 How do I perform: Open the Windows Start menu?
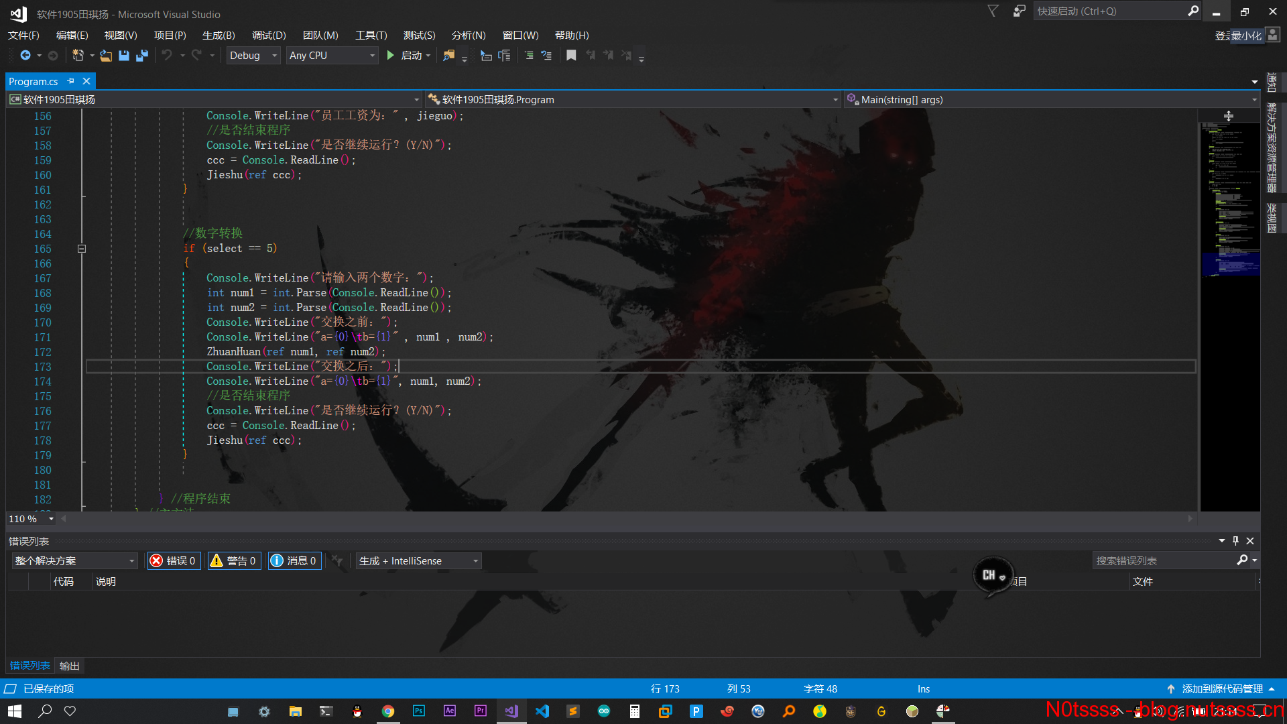[x=15, y=711]
